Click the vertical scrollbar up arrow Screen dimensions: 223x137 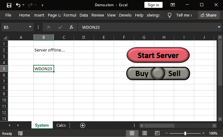(x=220, y=37)
